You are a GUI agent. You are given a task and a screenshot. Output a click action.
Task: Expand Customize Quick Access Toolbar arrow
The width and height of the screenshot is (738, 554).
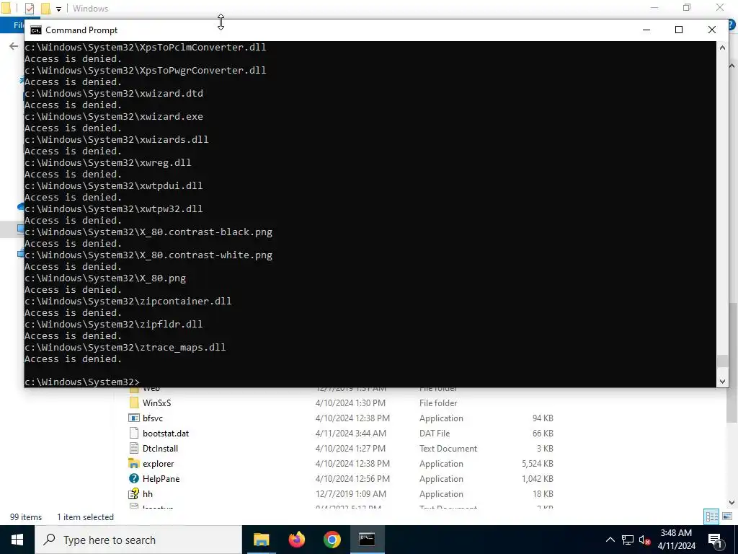58,9
